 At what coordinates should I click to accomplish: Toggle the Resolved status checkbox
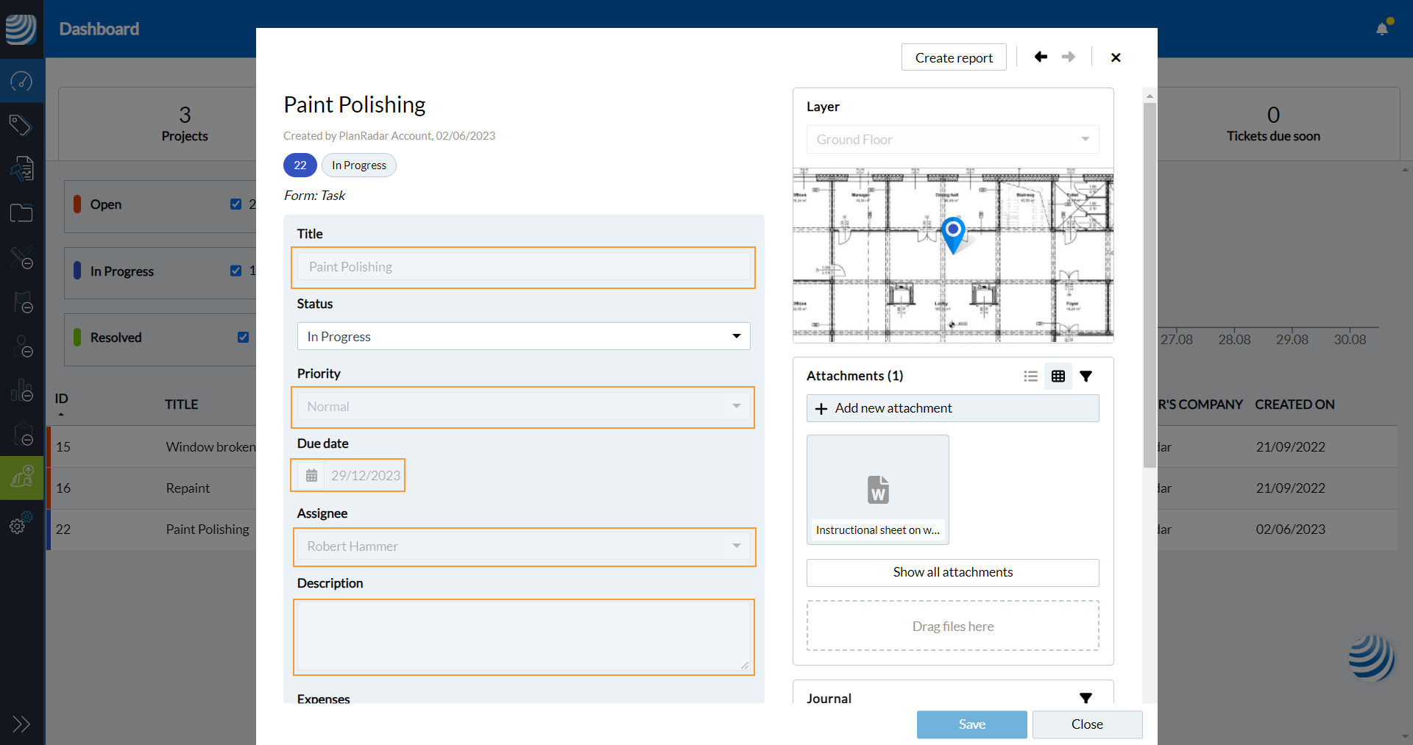[x=244, y=338]
